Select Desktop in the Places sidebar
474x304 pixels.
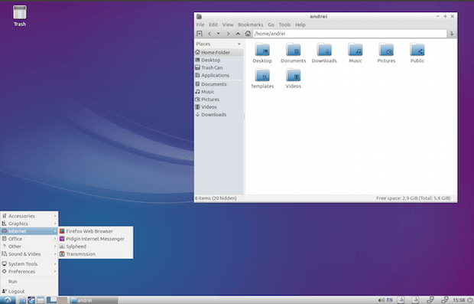[219, 60]
